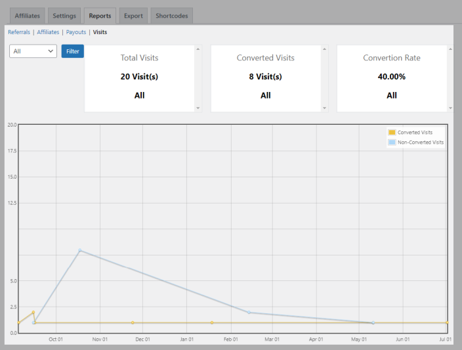Viewport: 462px width, 350px height.
Task: Click Total Visits card scroll-down arrow
Action: (x=198, y=108)
